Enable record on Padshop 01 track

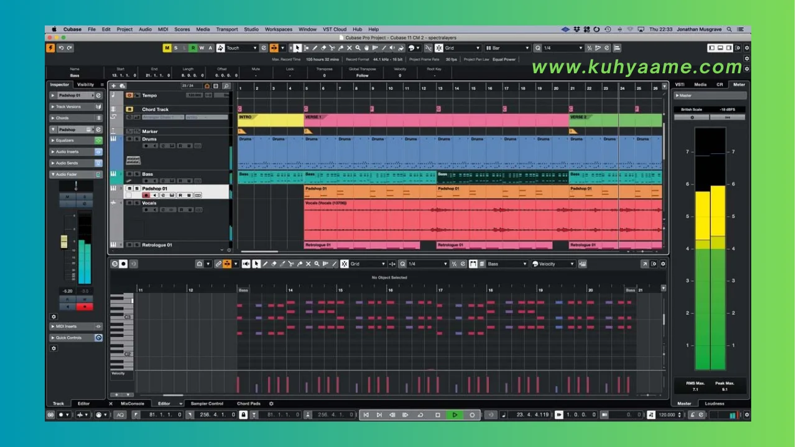click(146, 196)
